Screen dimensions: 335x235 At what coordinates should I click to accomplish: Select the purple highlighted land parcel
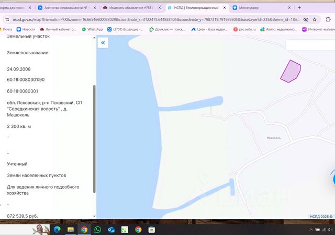pos(291,72)
